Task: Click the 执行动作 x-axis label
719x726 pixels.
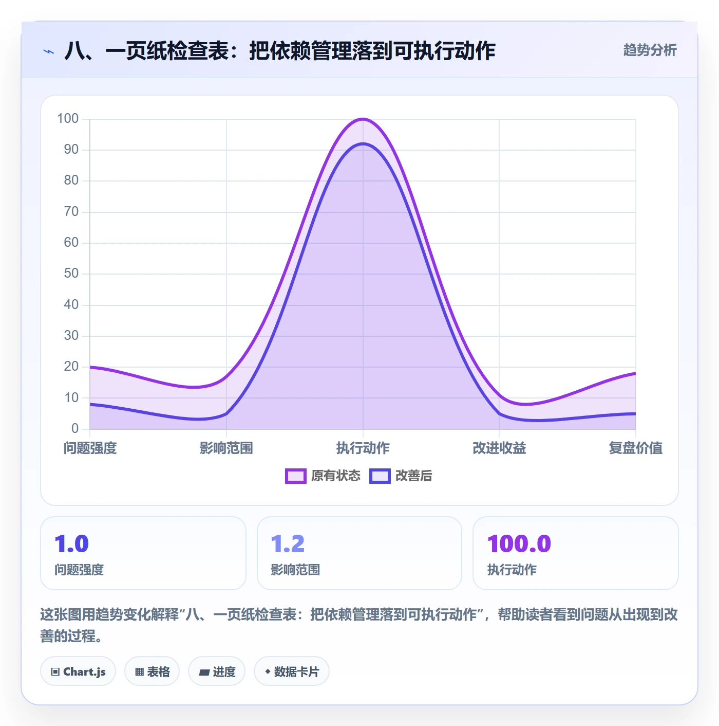Action: coord(363,448)
